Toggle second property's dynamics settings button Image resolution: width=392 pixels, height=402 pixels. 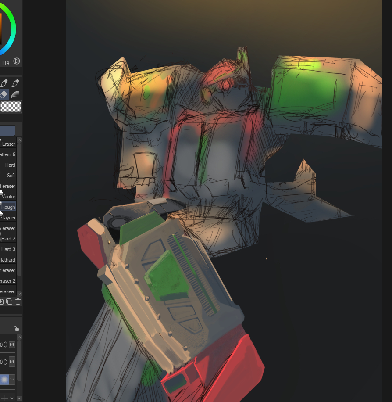coord(12,362)
